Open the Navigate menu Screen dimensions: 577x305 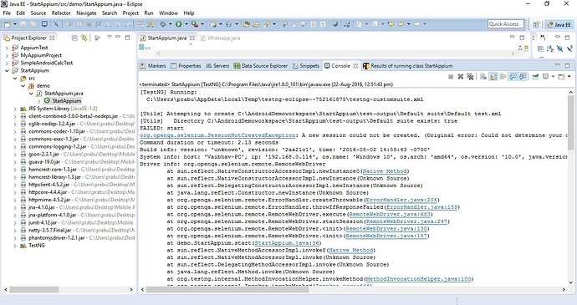point(86,13)
